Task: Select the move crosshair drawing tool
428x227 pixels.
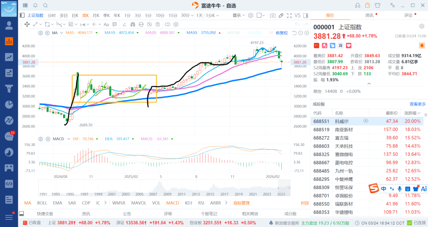Action: [x=27, y=24]
